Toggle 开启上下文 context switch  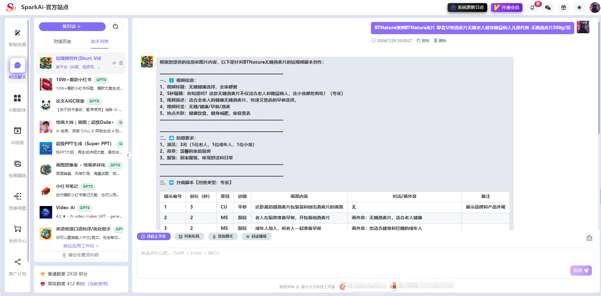(x=154, y=236)
